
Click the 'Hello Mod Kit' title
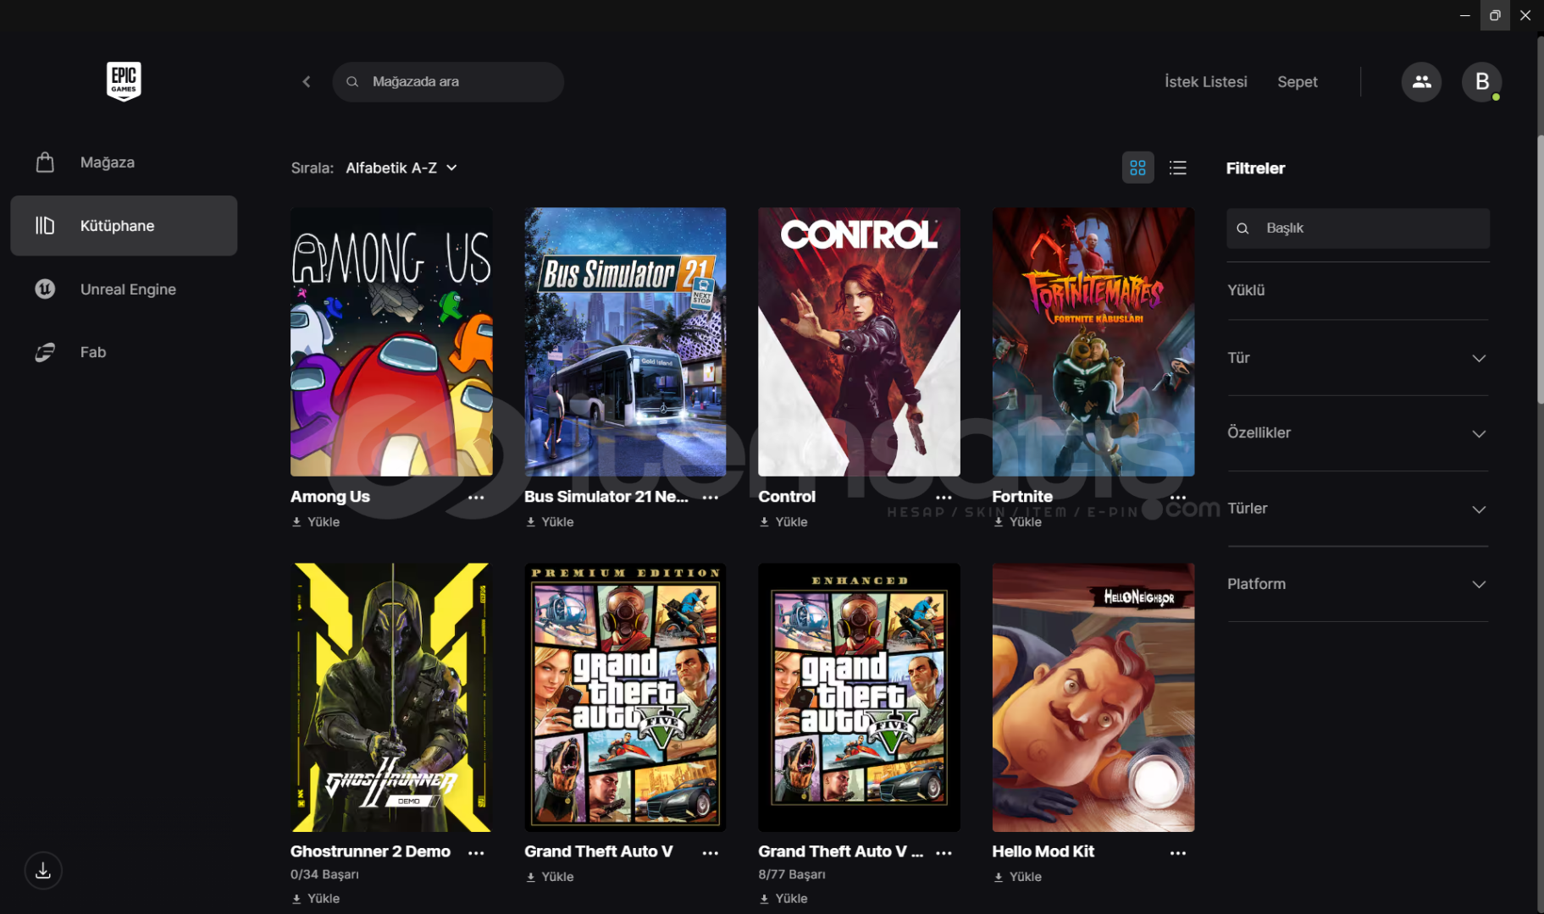pyautogui.click(x=1043, y=851)
